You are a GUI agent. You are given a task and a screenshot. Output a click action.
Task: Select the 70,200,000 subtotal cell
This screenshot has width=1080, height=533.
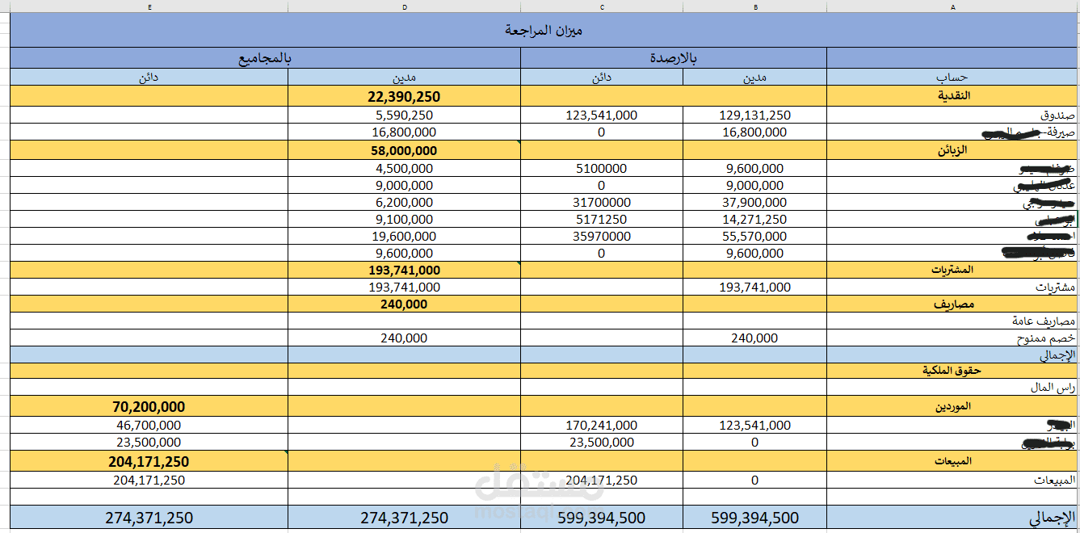(x=149, y=406)
